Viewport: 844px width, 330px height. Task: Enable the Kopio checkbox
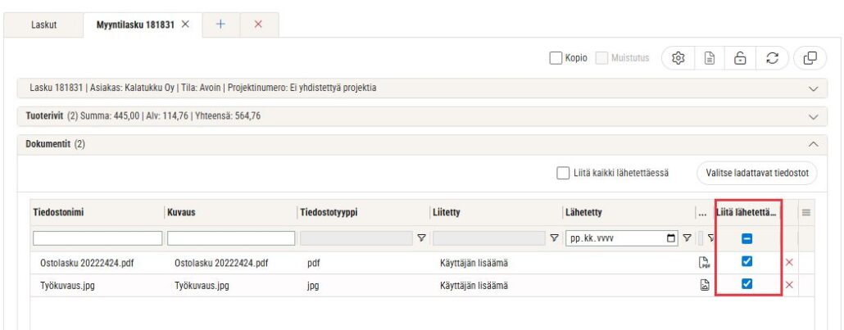point(556,58)
